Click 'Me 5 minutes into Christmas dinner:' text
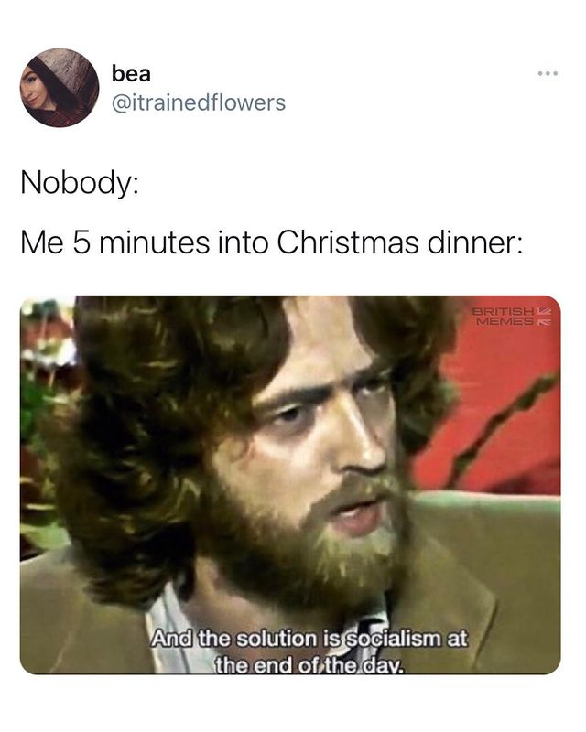Image resolution: width=586 pixels, height=732 pixels. coord(272,243)
